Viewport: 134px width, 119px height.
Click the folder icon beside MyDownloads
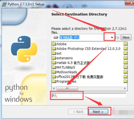[54, 72]
